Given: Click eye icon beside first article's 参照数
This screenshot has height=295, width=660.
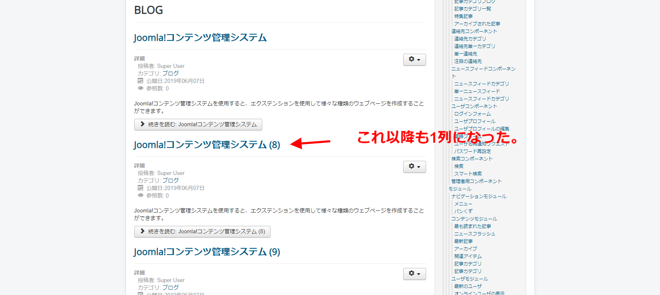Looking at the screenshot, I should pyautogui.click(x=141, y=88).
